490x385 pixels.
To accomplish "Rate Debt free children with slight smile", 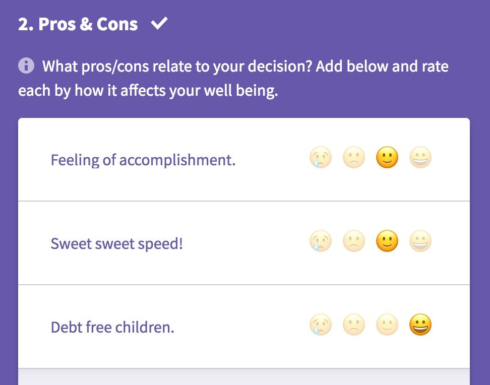I will (387, 326).
